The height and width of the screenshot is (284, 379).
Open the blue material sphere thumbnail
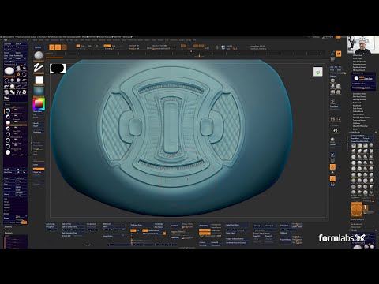click(39, 92)
